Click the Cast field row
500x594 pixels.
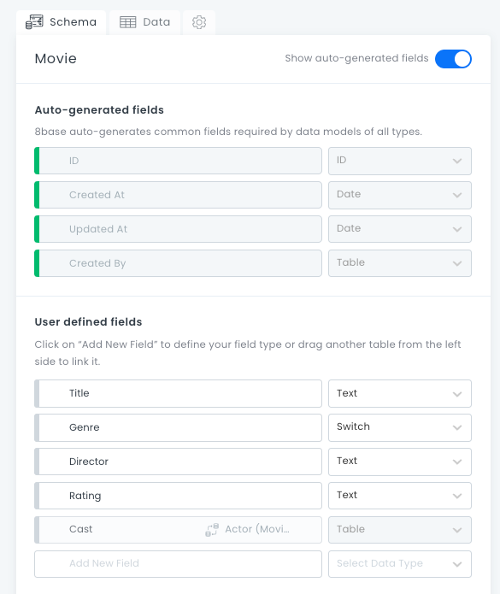point(178,530)
